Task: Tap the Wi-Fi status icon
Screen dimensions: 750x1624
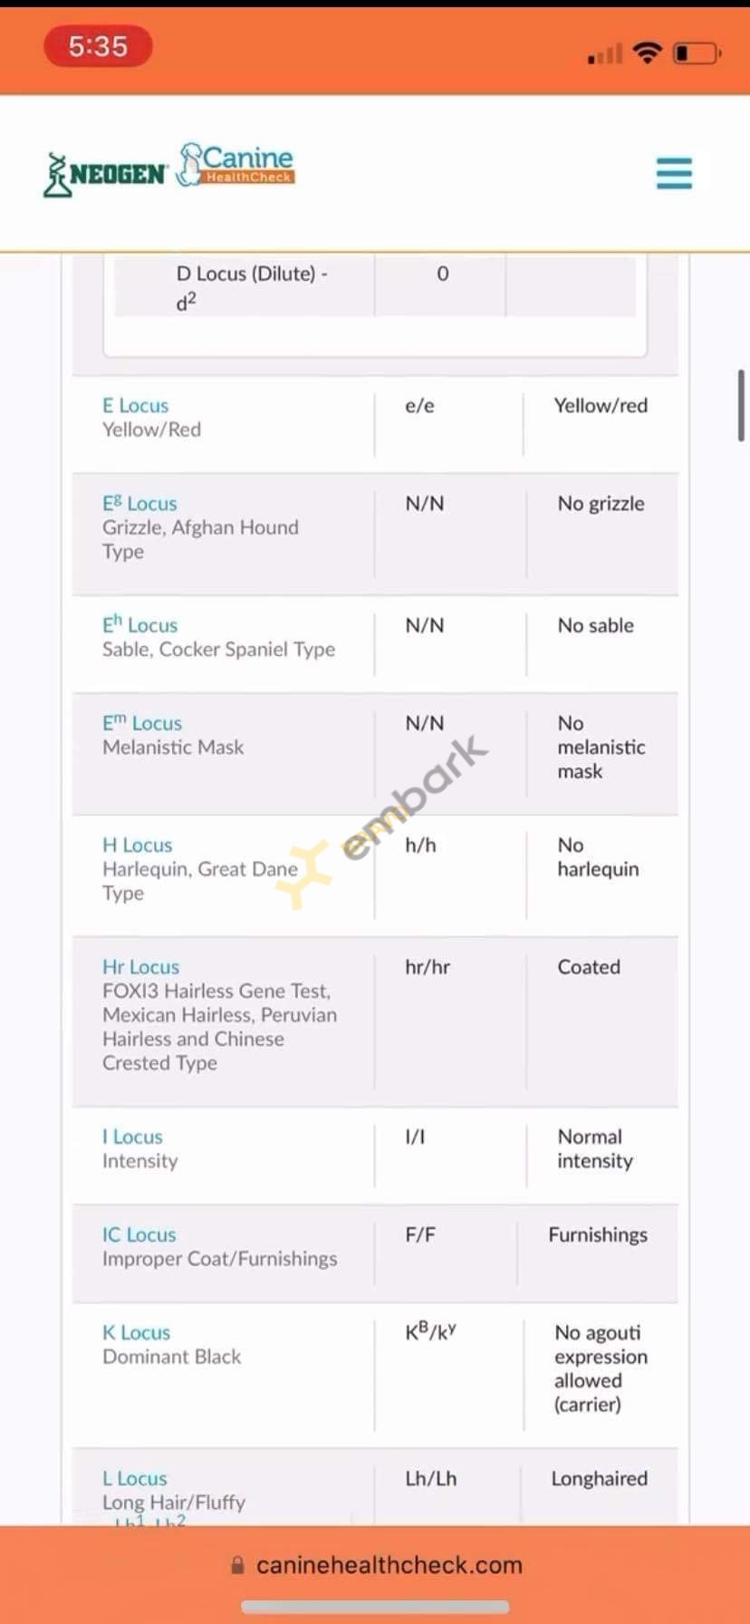Action: click(647, 53)
